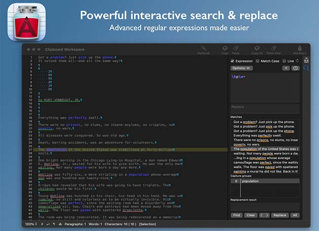Uncheck the Expression checkbox
This screenshot has height=231, width=319.
[x=233, y=61]
